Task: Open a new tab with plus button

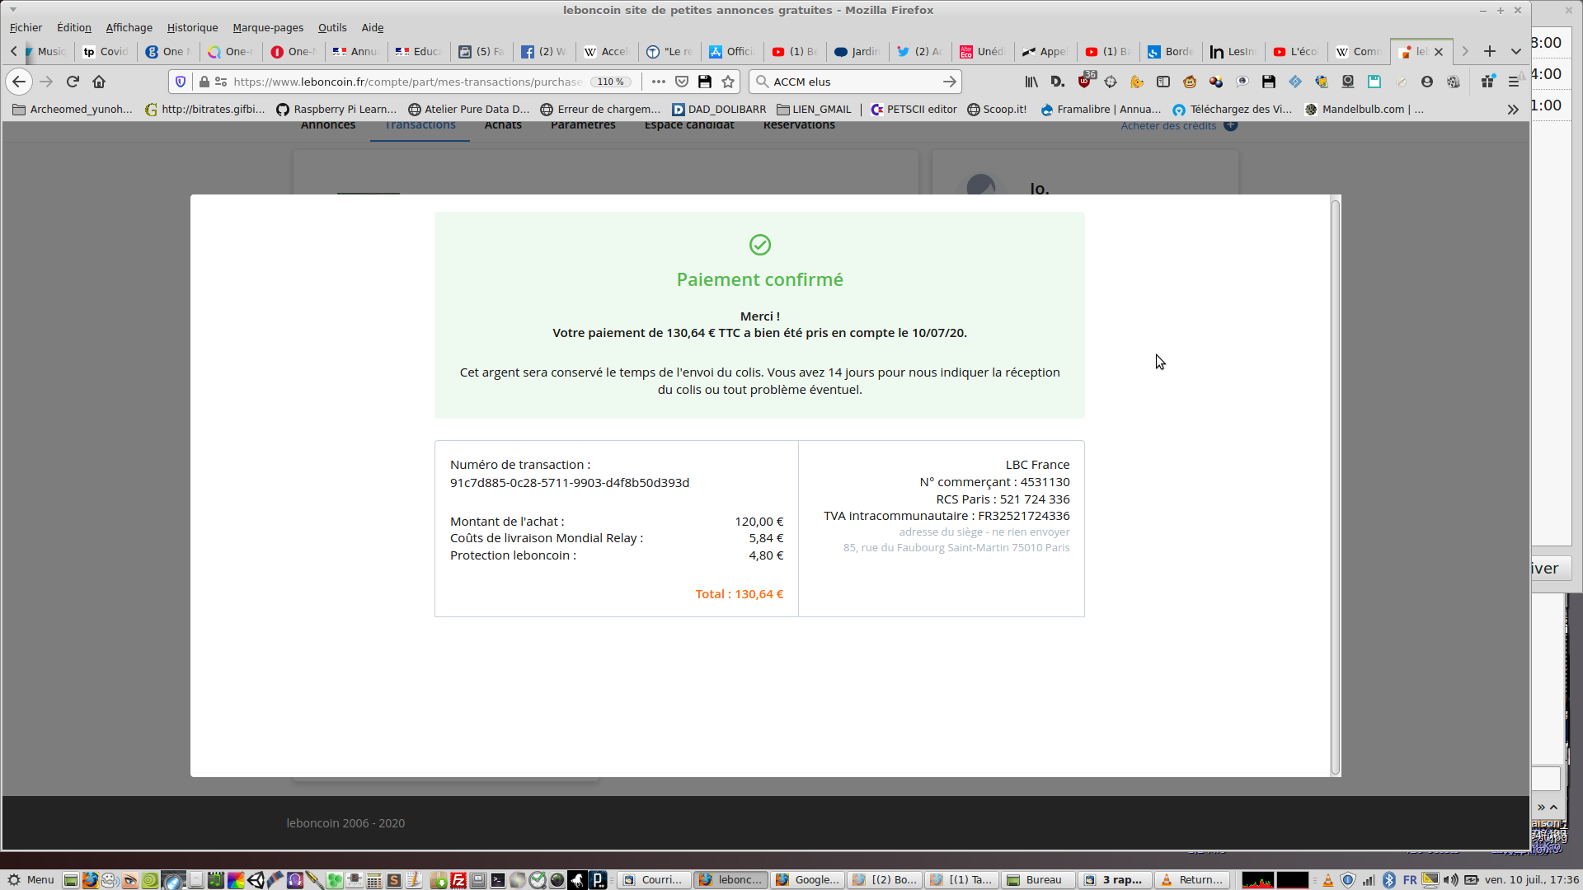Action: click(x=1490, y=51)
